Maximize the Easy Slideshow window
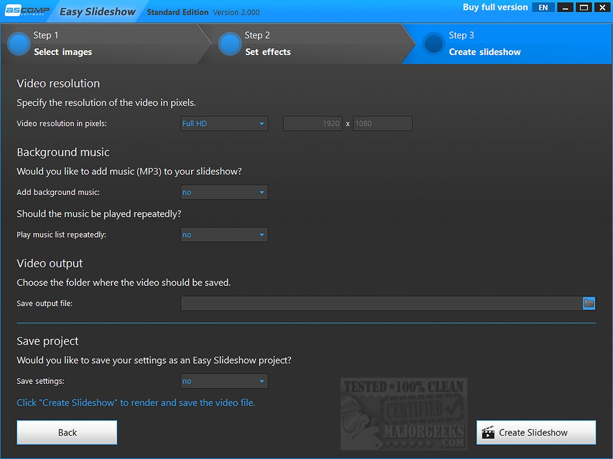 [584, 8]
